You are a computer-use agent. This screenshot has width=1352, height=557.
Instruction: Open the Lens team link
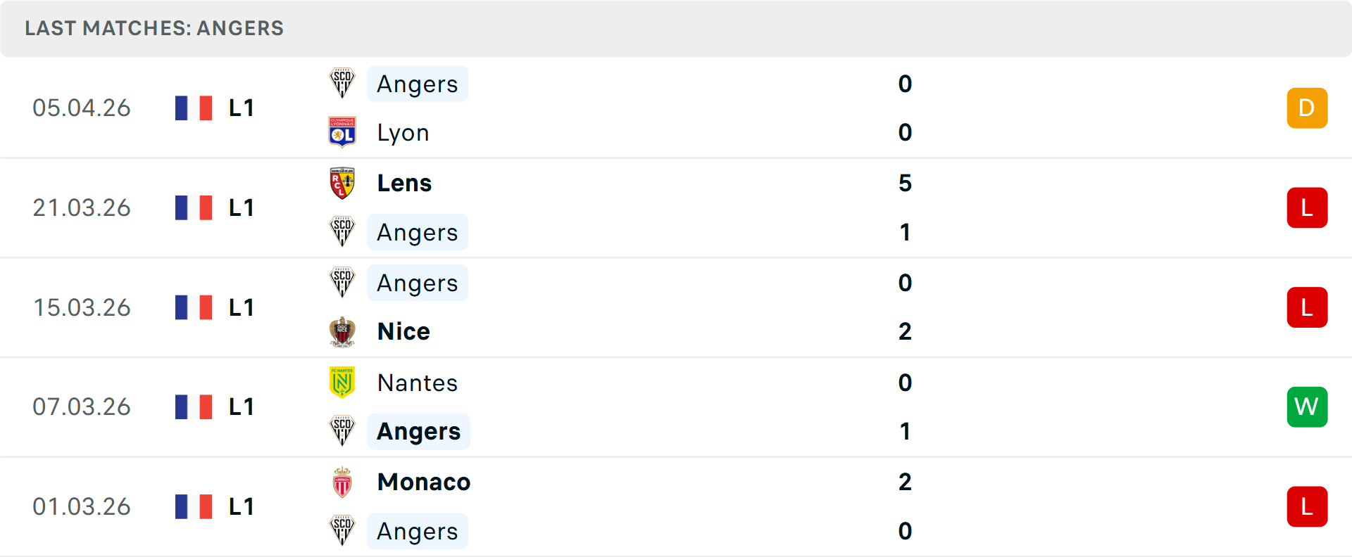tap(404, 184)
